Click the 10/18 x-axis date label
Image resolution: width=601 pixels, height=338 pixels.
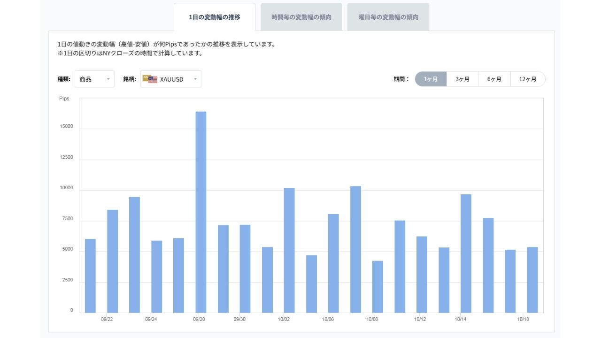(523, 319)
